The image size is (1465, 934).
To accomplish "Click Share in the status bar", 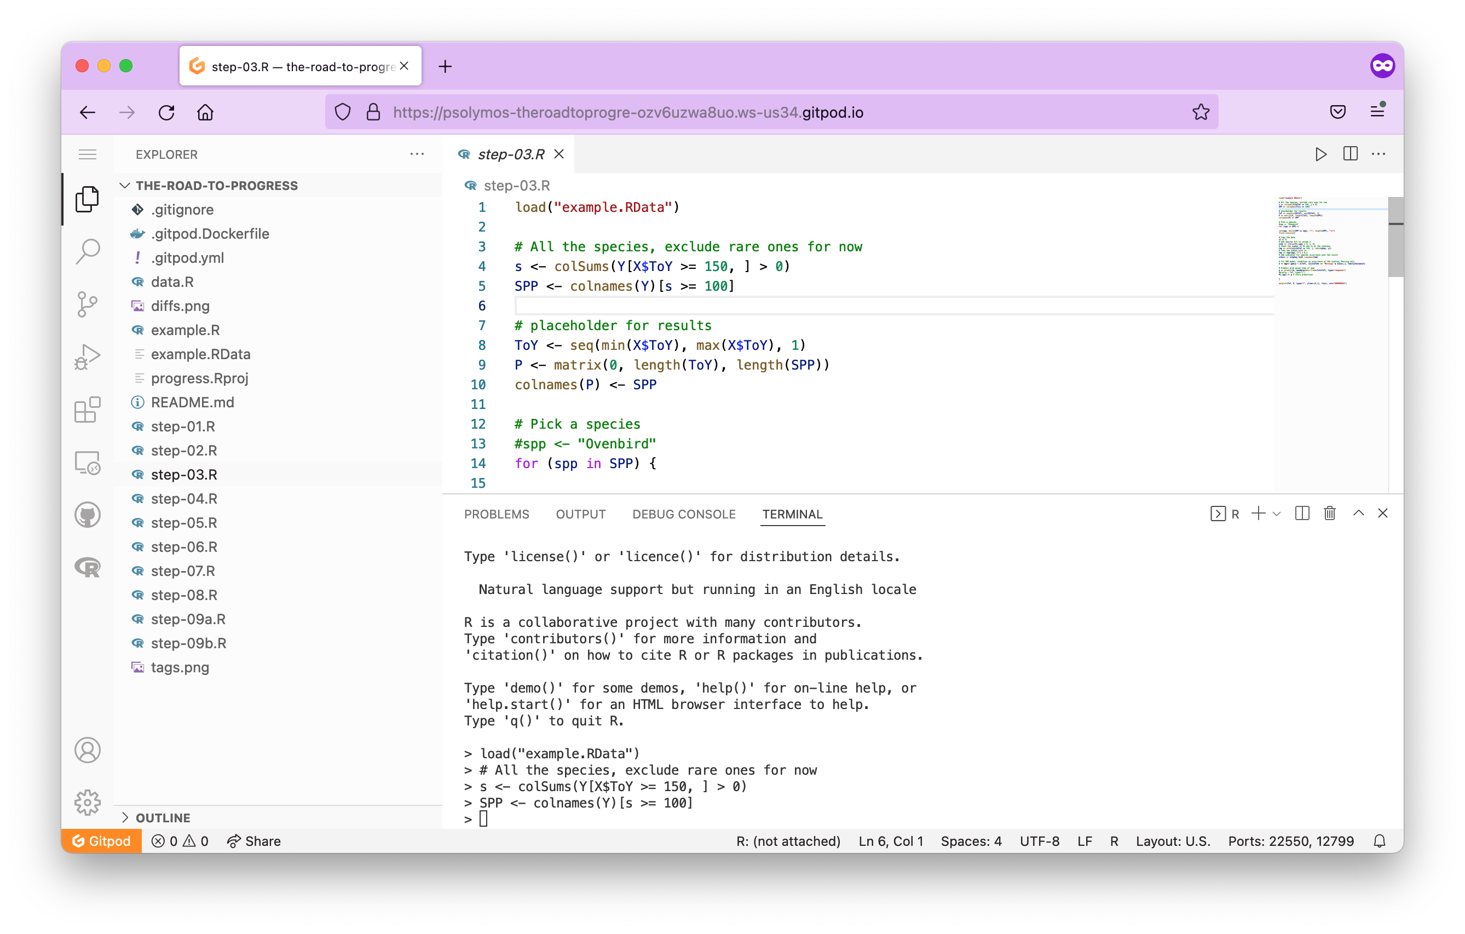I will click(255, 841).
